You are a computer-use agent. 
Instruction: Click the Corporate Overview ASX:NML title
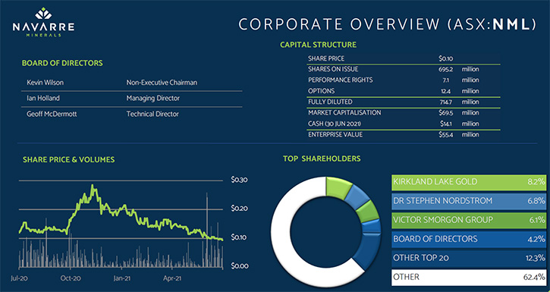click(388, 24)
